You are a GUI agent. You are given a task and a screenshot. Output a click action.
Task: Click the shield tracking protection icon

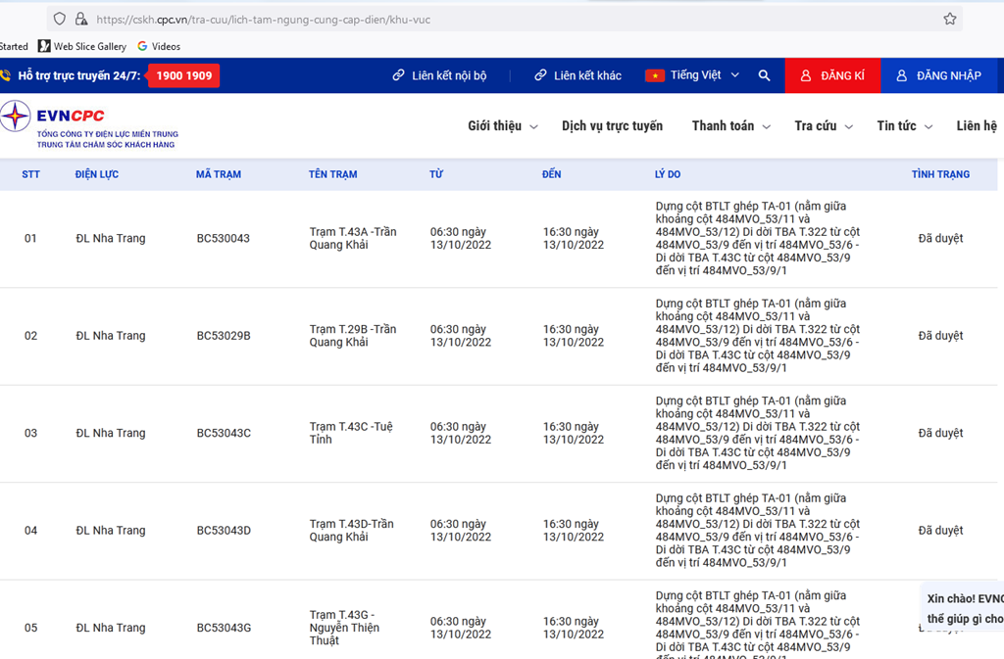60,19
